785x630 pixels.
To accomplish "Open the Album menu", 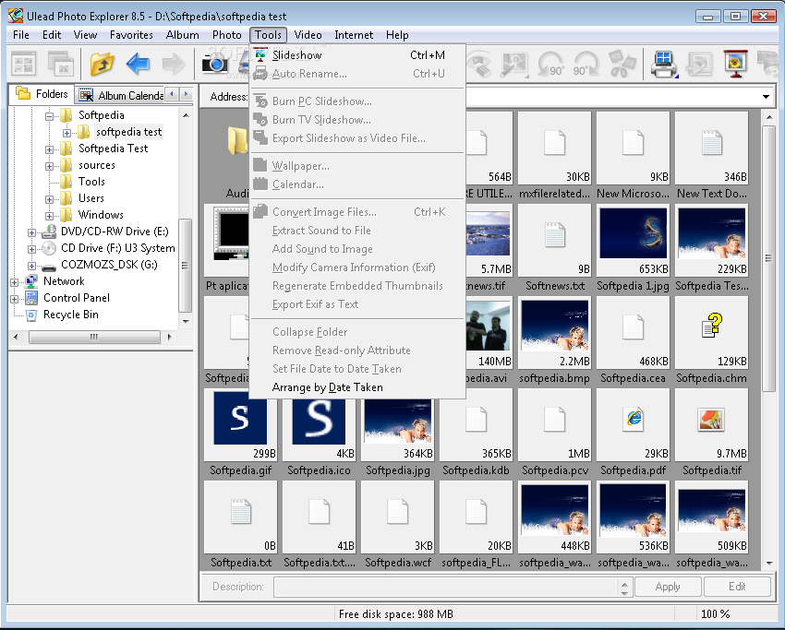I will [x=182, y=35].
